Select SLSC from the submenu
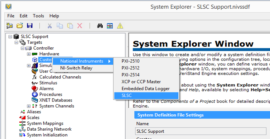This screenshot has width=270, height=139. click(127, 95)
